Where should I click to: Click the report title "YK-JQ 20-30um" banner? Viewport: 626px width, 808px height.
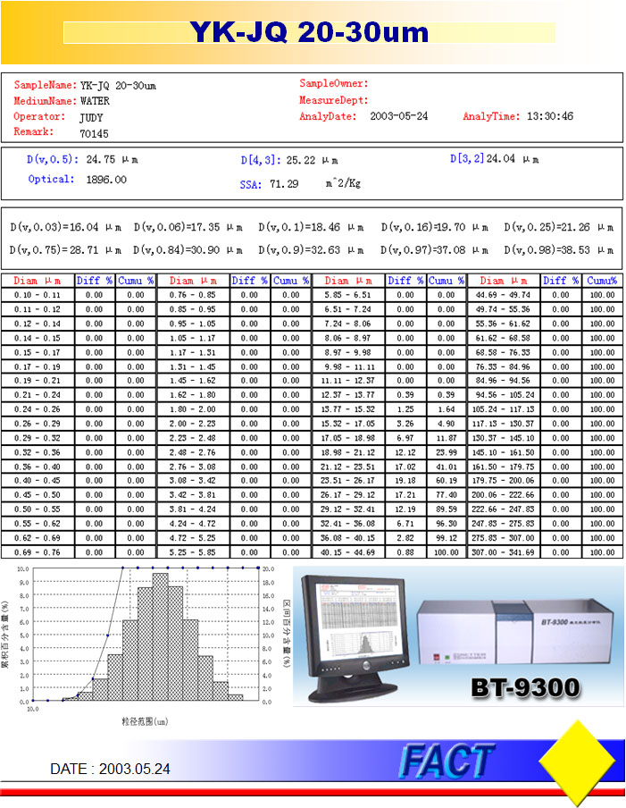[x=309, y=32]
